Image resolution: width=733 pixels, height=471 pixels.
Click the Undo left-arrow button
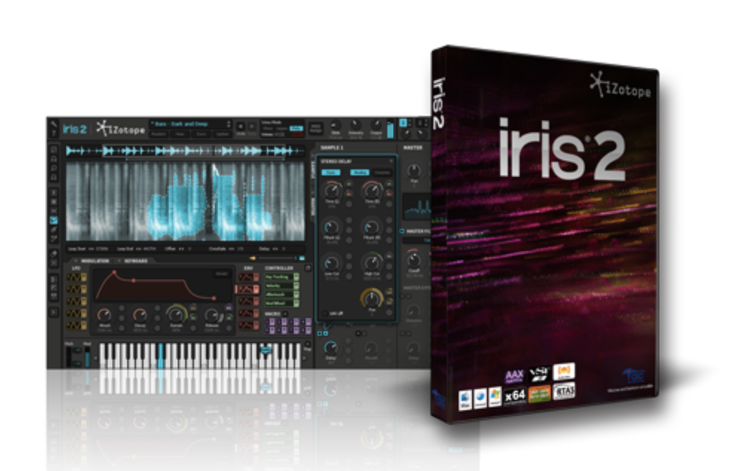[x=240, y=126]
